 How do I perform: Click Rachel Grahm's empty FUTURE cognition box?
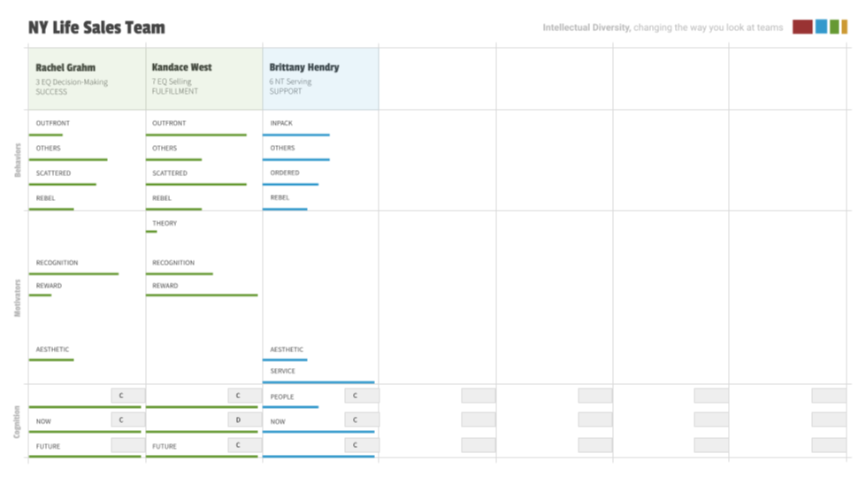click(127, 444)
